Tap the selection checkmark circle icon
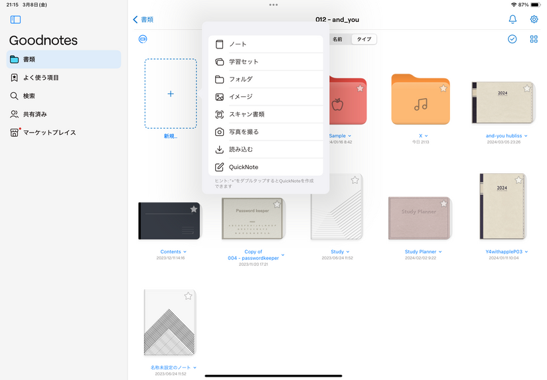Image resolution: width=547 pixels, height=380 pixels. pos(512,39)
